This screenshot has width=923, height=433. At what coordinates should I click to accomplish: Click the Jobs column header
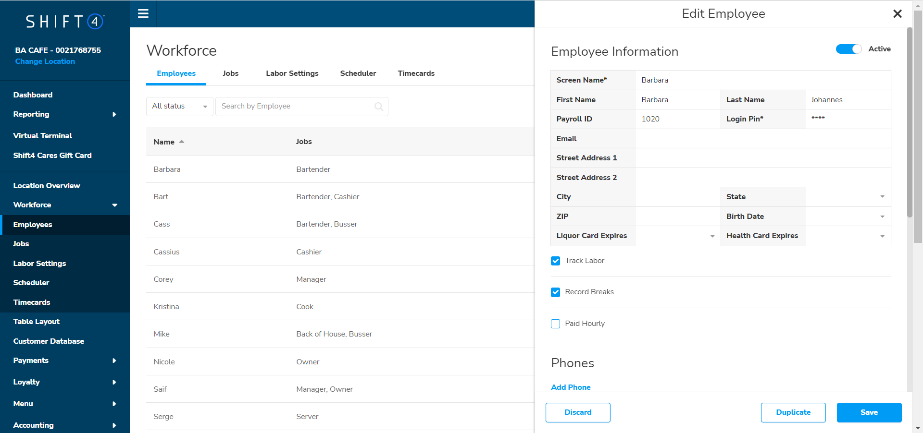[x=304, y=142]
